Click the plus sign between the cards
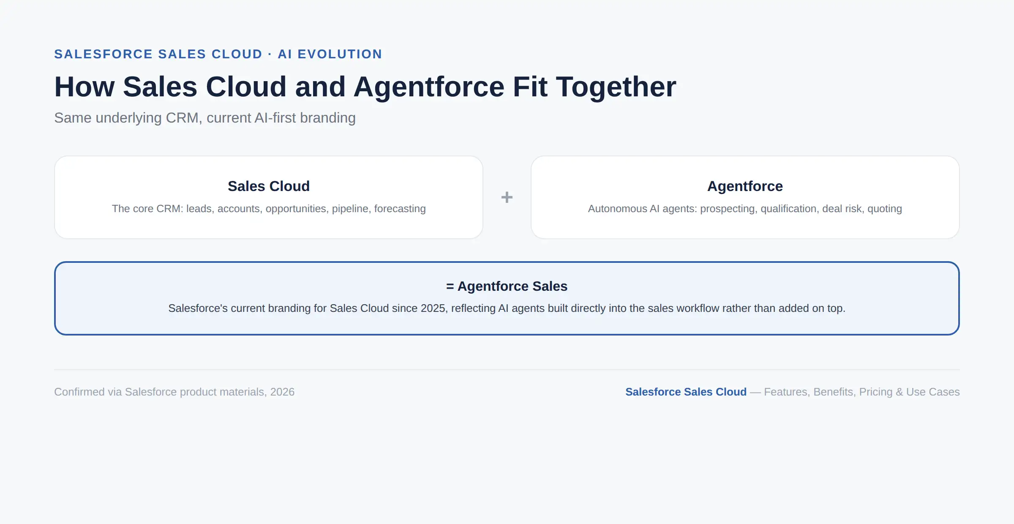Image resolution: width=1014 pixels, height=524 pixels. click(507, 197)
